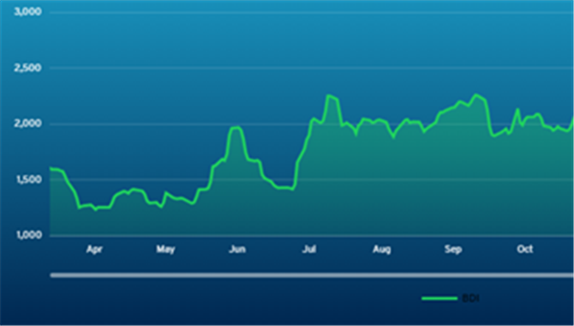Select the Oct label on x-axis
Viewport: 574px width, 326px height.
click(525, 250)
